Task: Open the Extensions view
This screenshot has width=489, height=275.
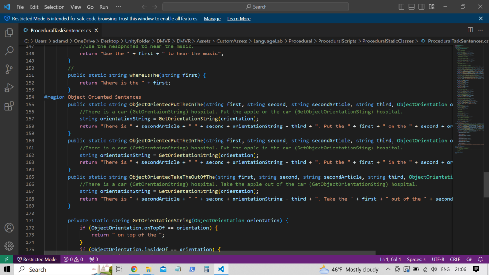Action: [9, 106]
